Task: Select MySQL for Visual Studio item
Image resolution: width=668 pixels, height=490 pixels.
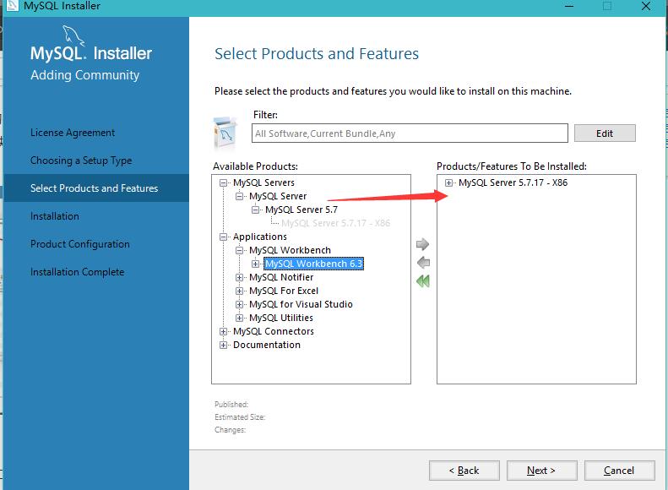Action: pos(300,304)
